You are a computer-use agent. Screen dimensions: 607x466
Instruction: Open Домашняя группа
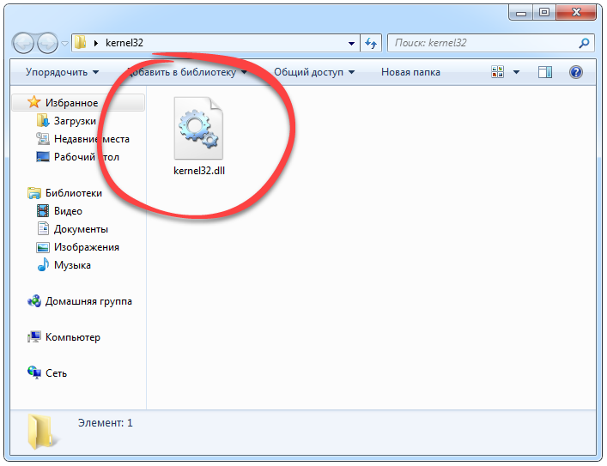pos(88,301)
